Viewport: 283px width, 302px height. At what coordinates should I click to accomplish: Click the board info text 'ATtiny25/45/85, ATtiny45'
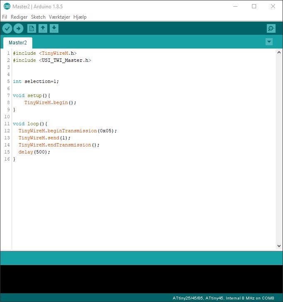tap(198, 298)
